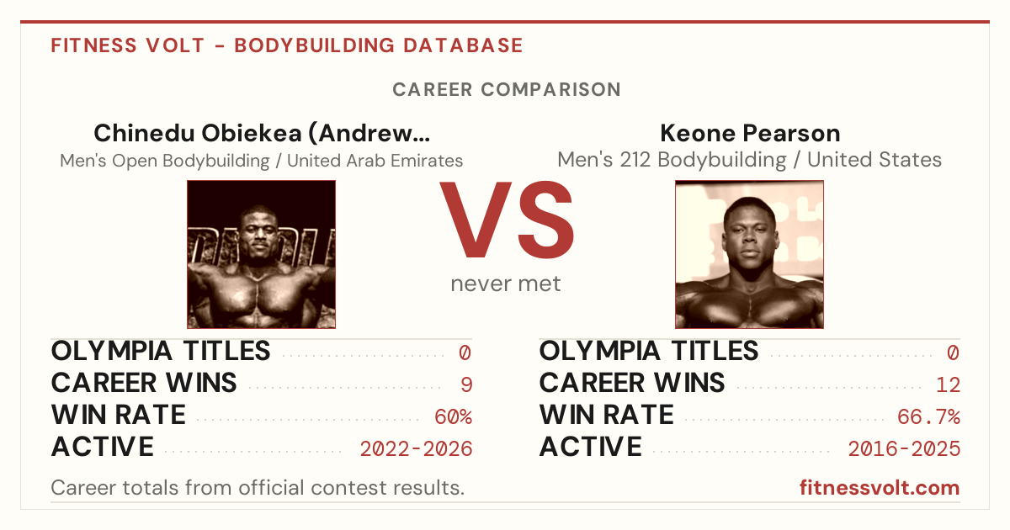
Task: Click Keone Pearson's athlete photo
Action: (x=749, y=254)
